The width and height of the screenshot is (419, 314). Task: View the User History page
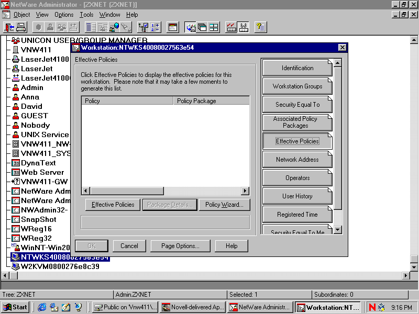[297, 196]
